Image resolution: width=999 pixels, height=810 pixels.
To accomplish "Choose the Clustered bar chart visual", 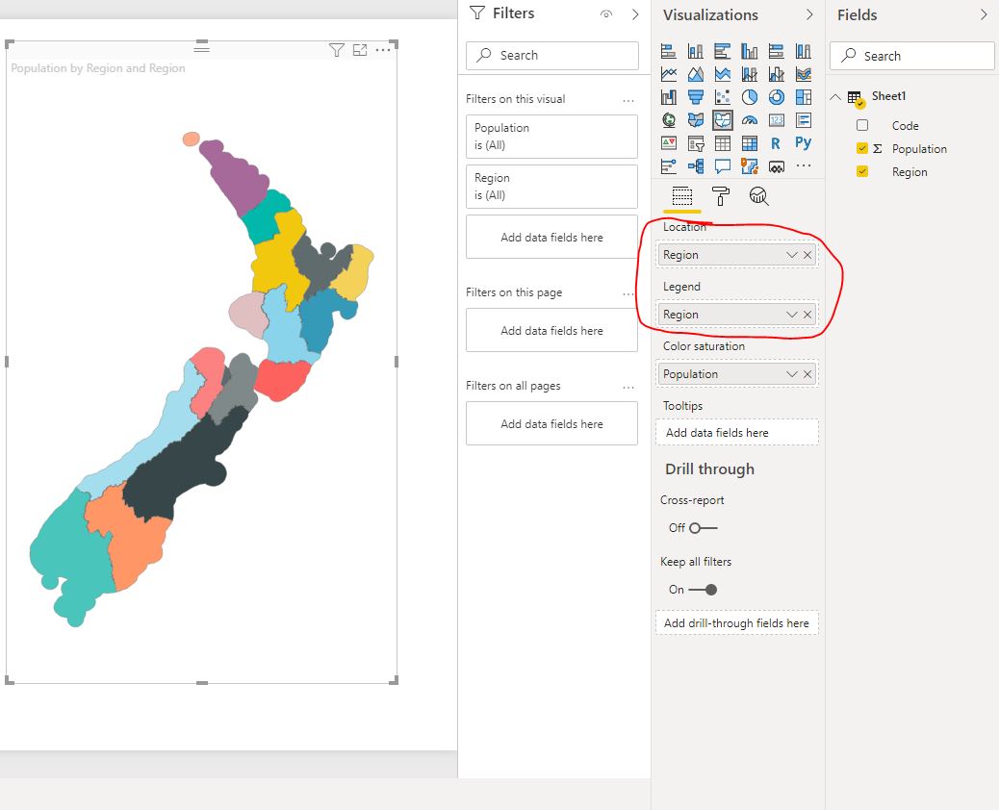I will coord(723,51).
